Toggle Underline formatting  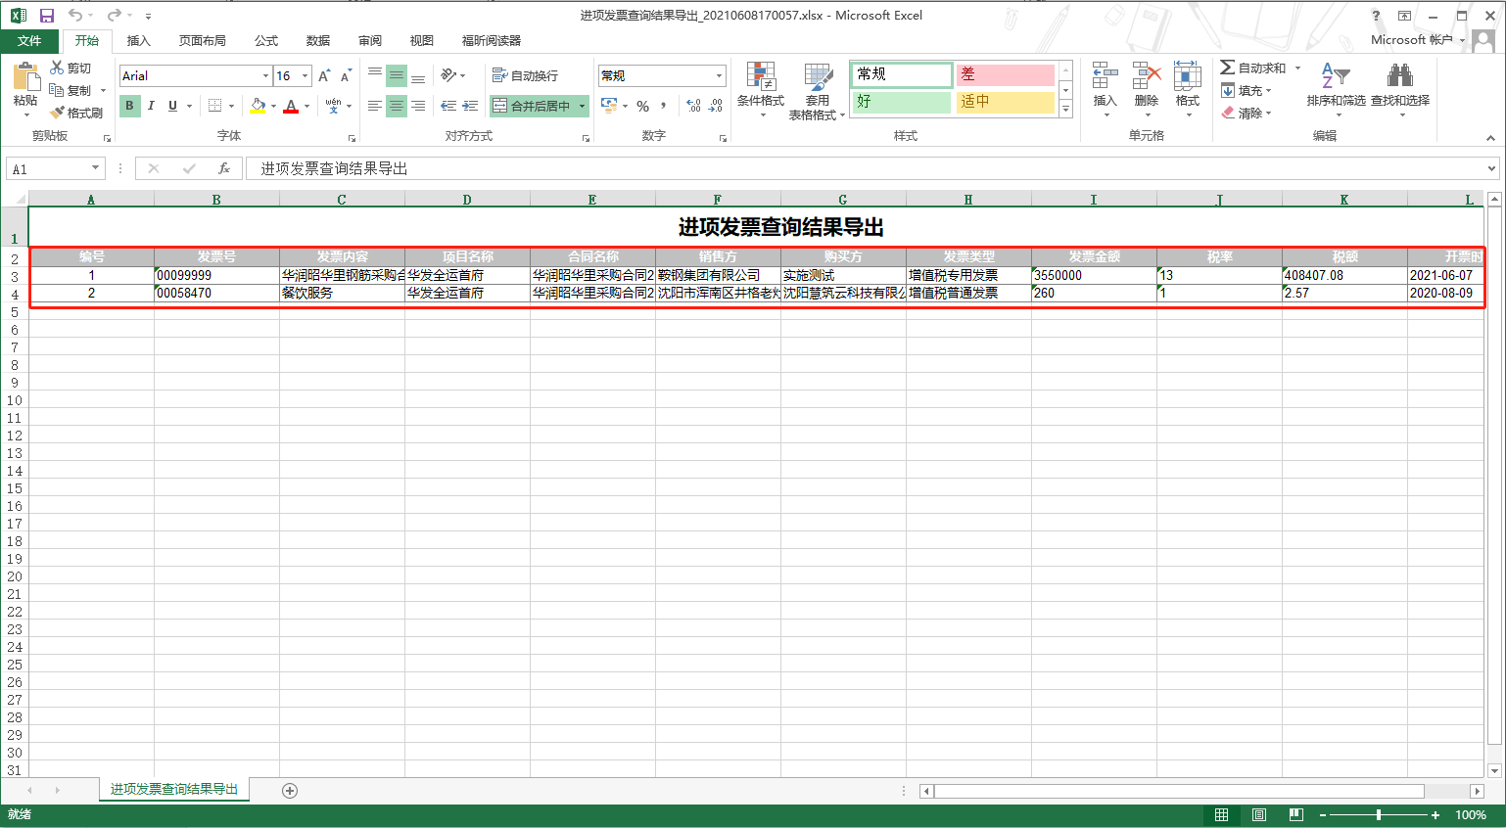(x=172, y=106)
